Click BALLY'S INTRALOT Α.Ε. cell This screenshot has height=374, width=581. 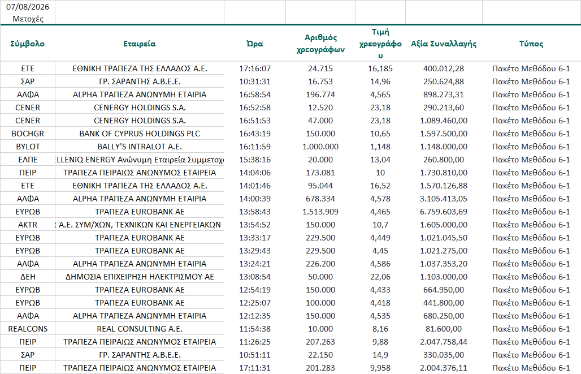click(140, 147)
